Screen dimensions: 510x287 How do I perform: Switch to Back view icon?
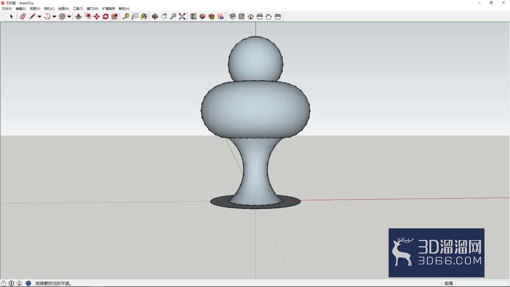click(x=269, y=17)
